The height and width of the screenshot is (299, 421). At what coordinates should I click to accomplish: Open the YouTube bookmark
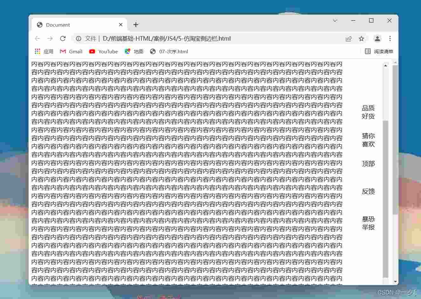click(104, 51)
